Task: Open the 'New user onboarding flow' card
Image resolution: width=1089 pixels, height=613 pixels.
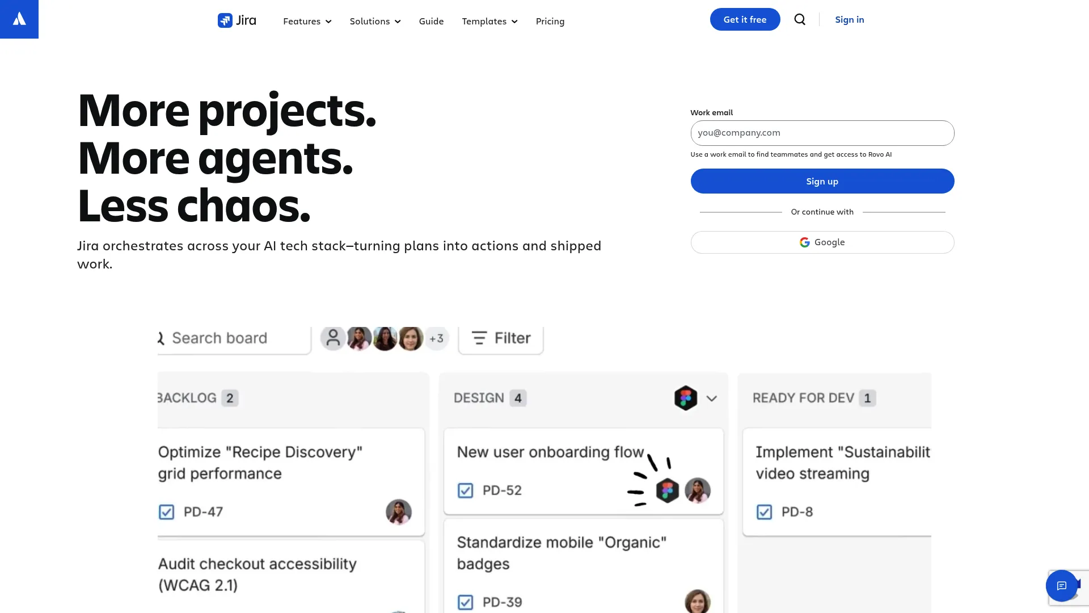Action: tap(584, 471)
